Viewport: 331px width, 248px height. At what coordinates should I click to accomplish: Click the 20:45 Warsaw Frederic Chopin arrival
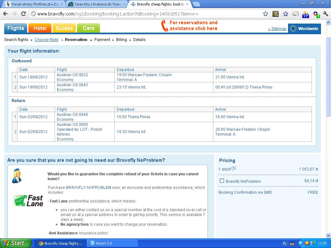[x=262, y=132]
